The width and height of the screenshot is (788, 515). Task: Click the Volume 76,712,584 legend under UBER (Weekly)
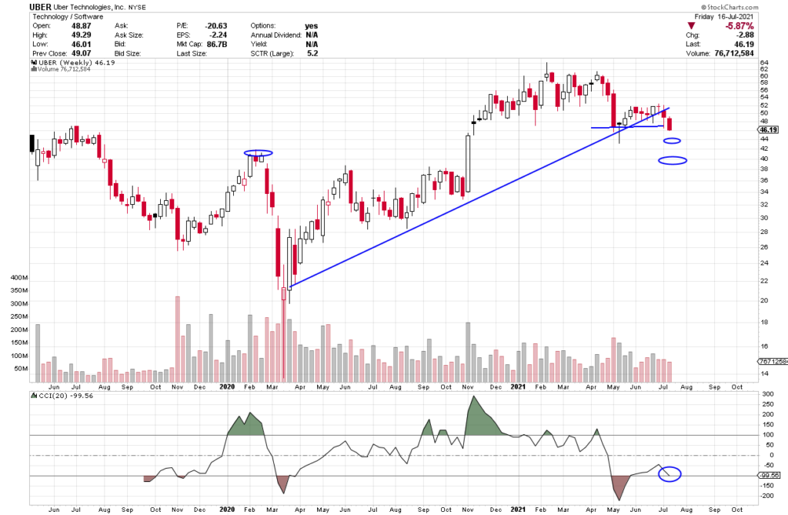(x=64, y=69)
